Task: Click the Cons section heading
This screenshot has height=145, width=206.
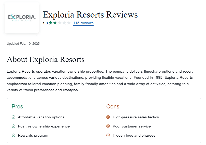Action: [113, 106]
